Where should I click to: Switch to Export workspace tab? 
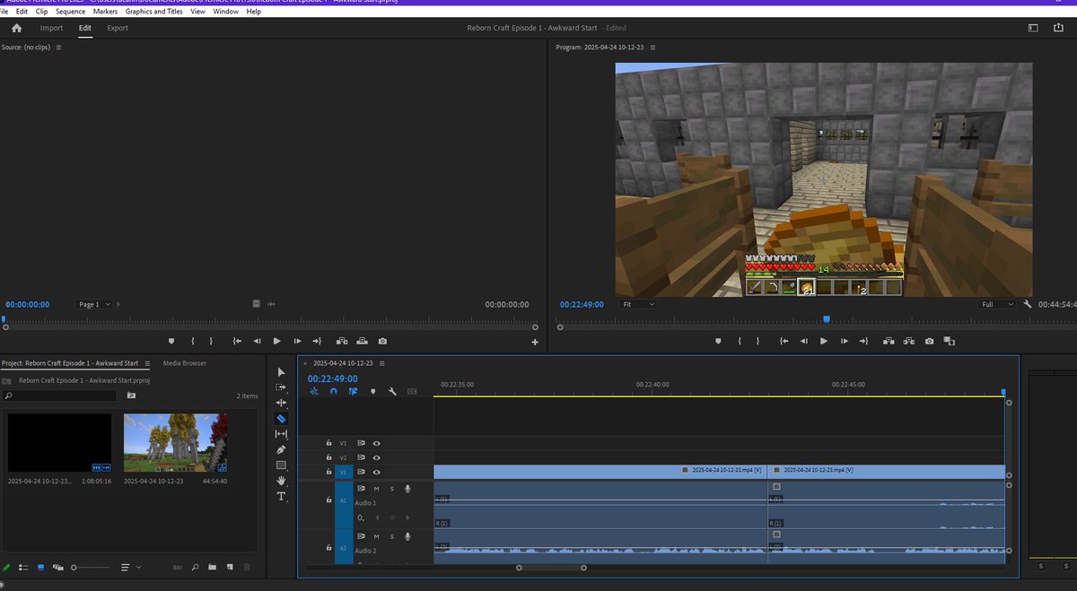point(118,28)
